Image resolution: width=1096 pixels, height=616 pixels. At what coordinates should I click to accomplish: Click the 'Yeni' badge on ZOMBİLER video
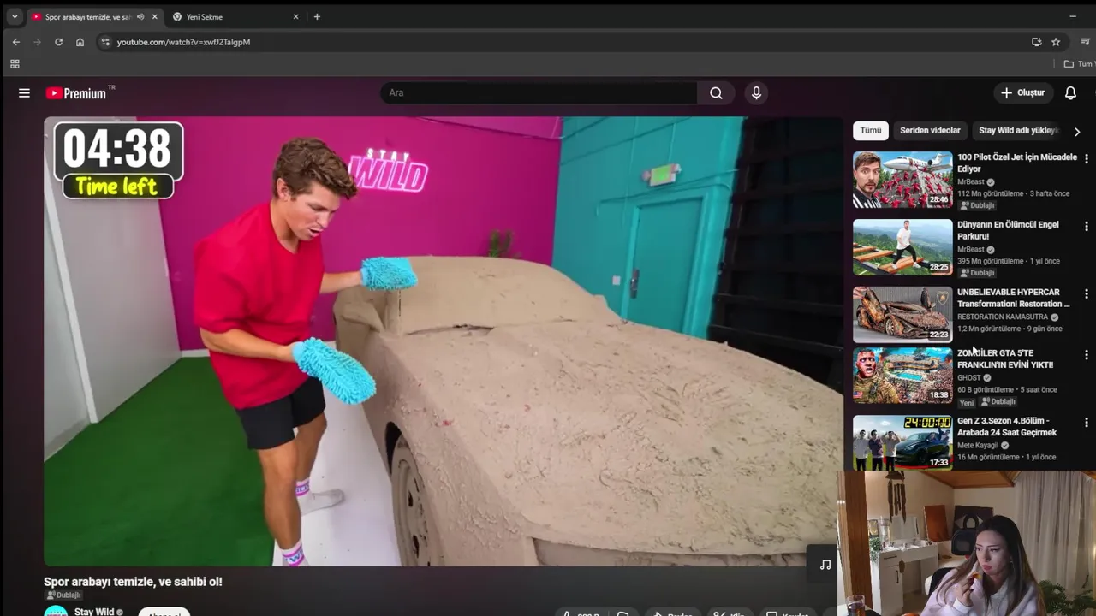pyautogui.click(x=967, y=402)
